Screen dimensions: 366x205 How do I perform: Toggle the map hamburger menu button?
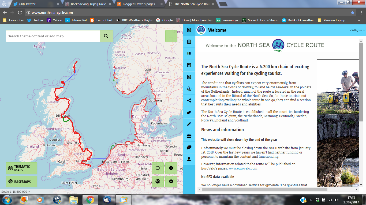(171, 36)
